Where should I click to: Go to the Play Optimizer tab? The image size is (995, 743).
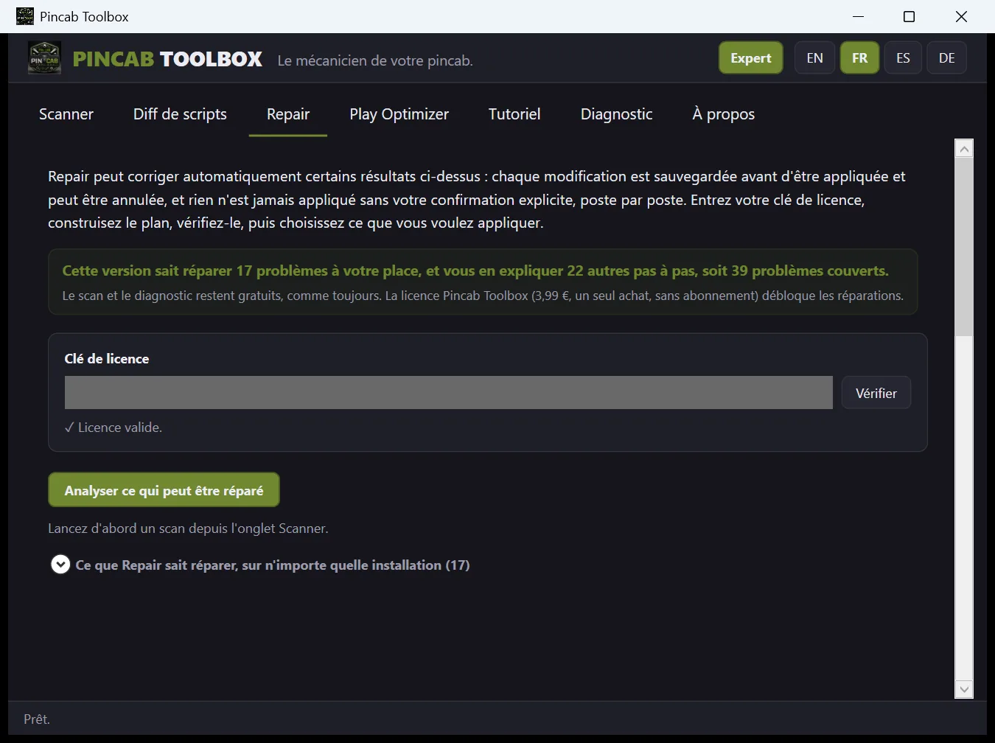(x=399, y=114)
